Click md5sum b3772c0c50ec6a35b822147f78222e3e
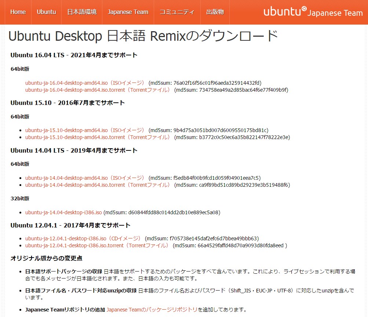Screen dimensions: 368x317 click(x=244, y=137)
